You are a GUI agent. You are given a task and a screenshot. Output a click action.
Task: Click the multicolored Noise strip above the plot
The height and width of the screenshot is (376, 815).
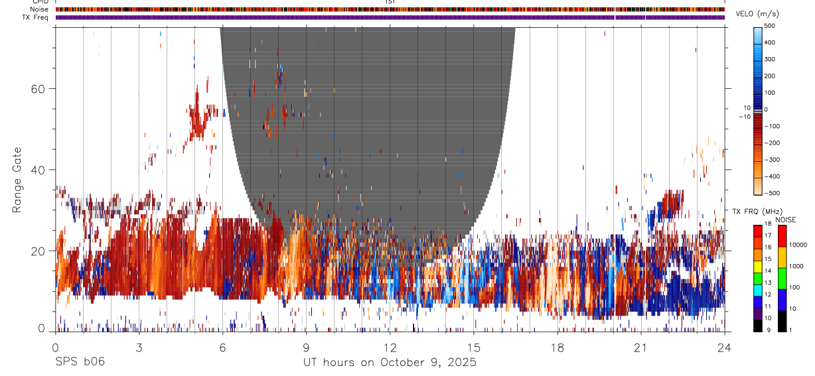[390, 10]
